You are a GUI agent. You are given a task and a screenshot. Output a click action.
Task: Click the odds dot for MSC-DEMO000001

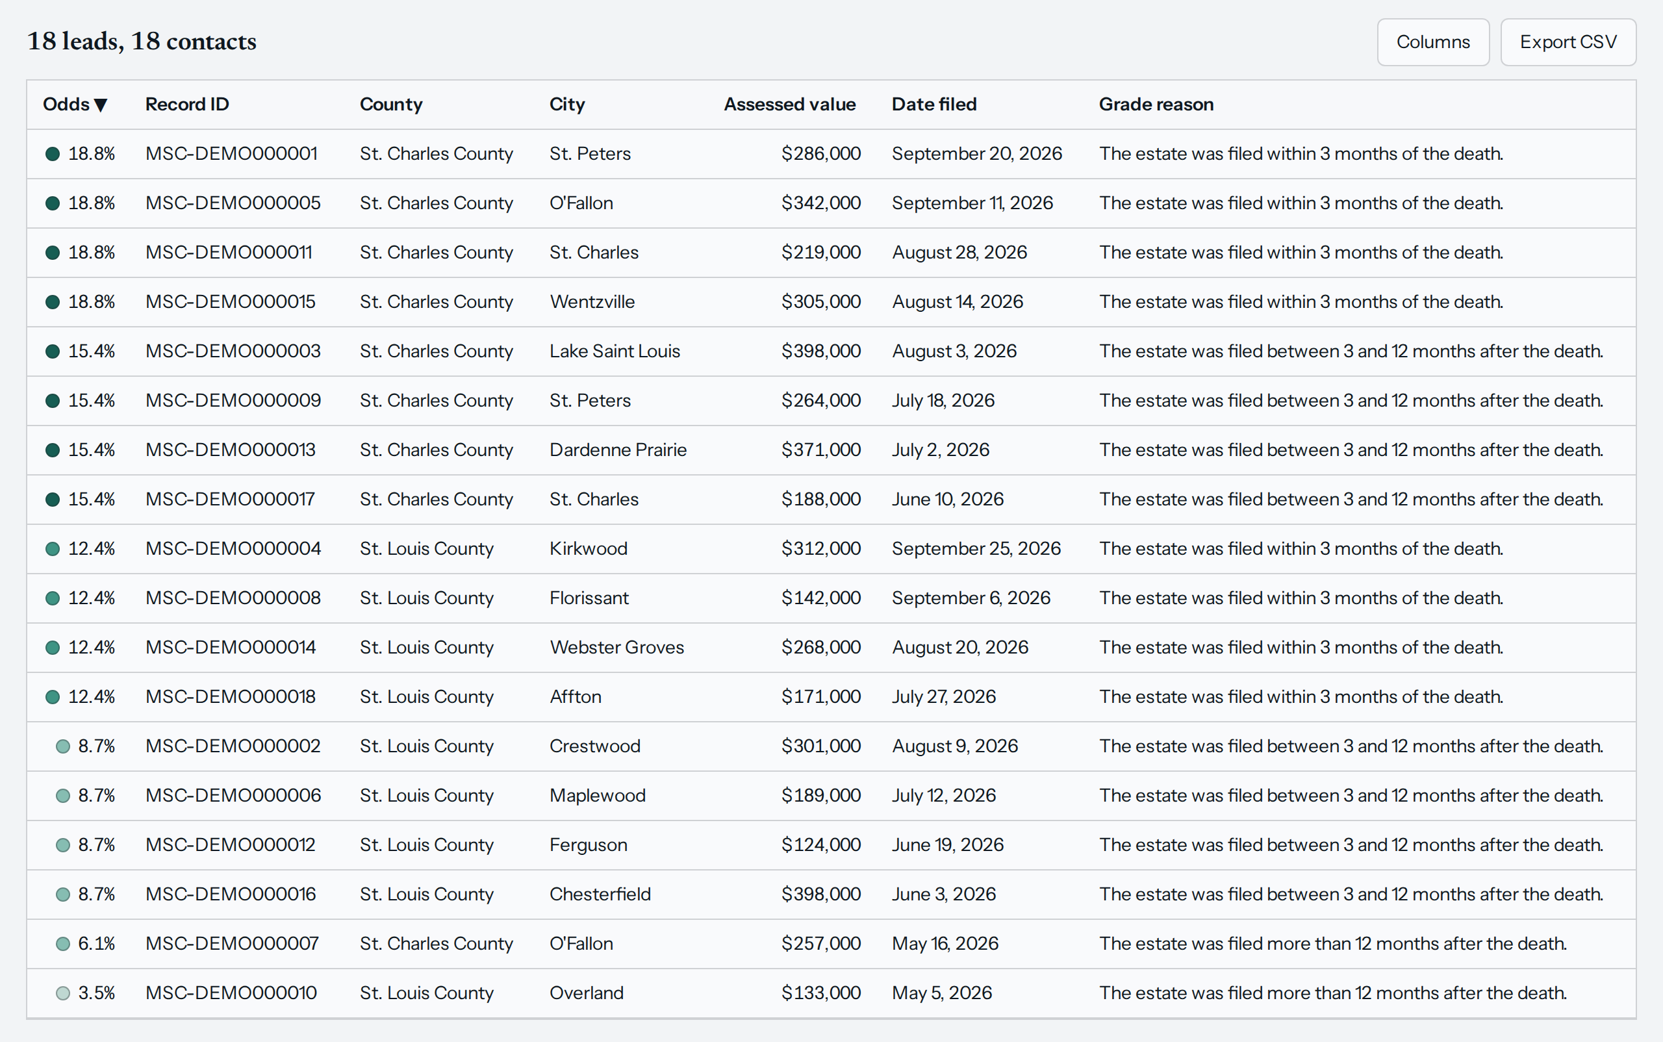coord(53,154)
